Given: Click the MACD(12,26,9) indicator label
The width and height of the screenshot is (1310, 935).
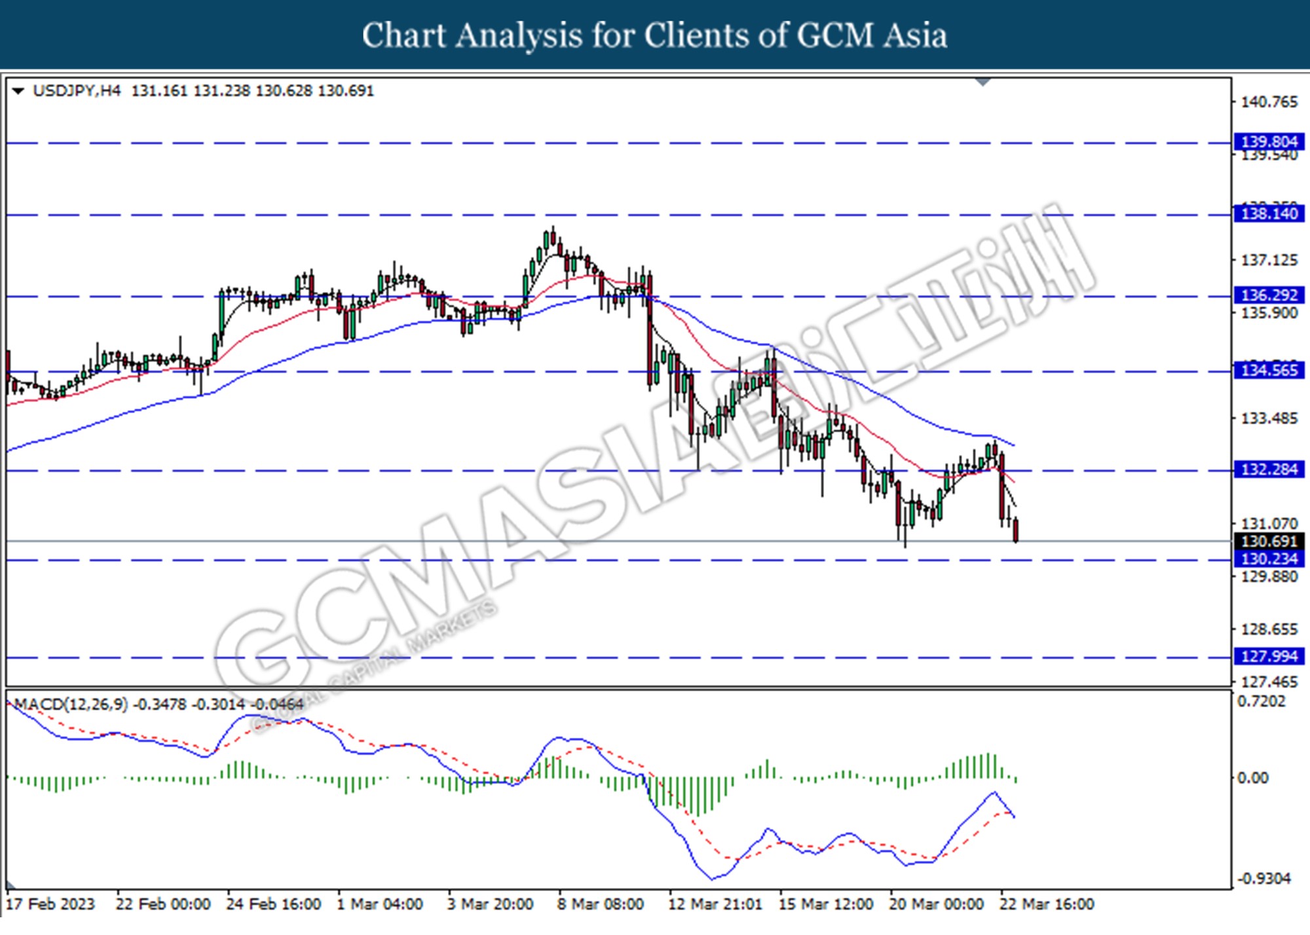Looking at the screenshot, I should (71, 705).
